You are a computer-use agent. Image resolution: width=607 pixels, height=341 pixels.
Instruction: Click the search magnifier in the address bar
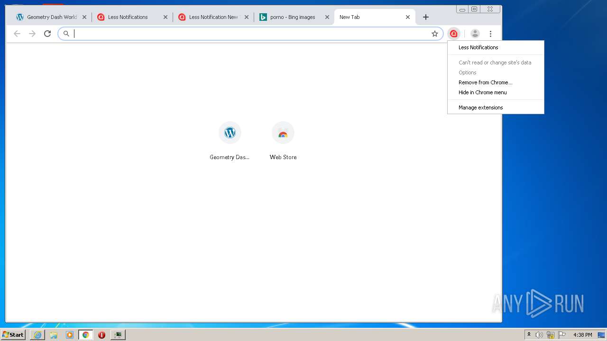click(x=66, y=34)
